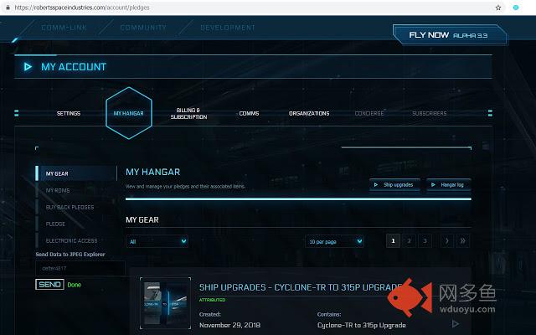Click the browser URL address field
Screen dimensions: 536x335
pos(253,8)
